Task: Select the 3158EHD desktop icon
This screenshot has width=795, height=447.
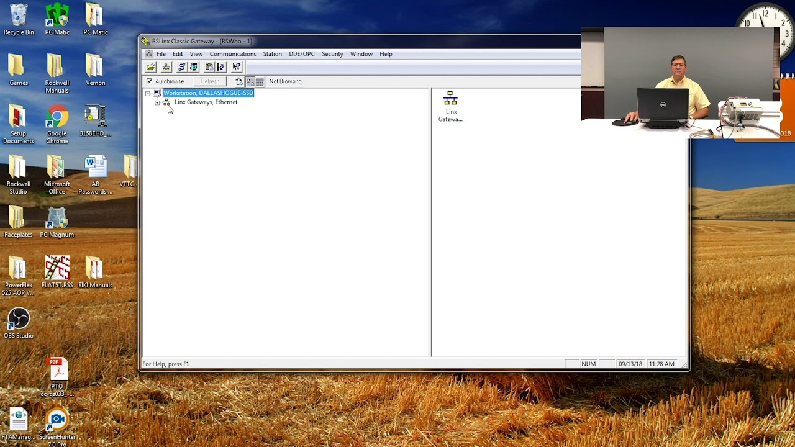Action: click(96, 121)
